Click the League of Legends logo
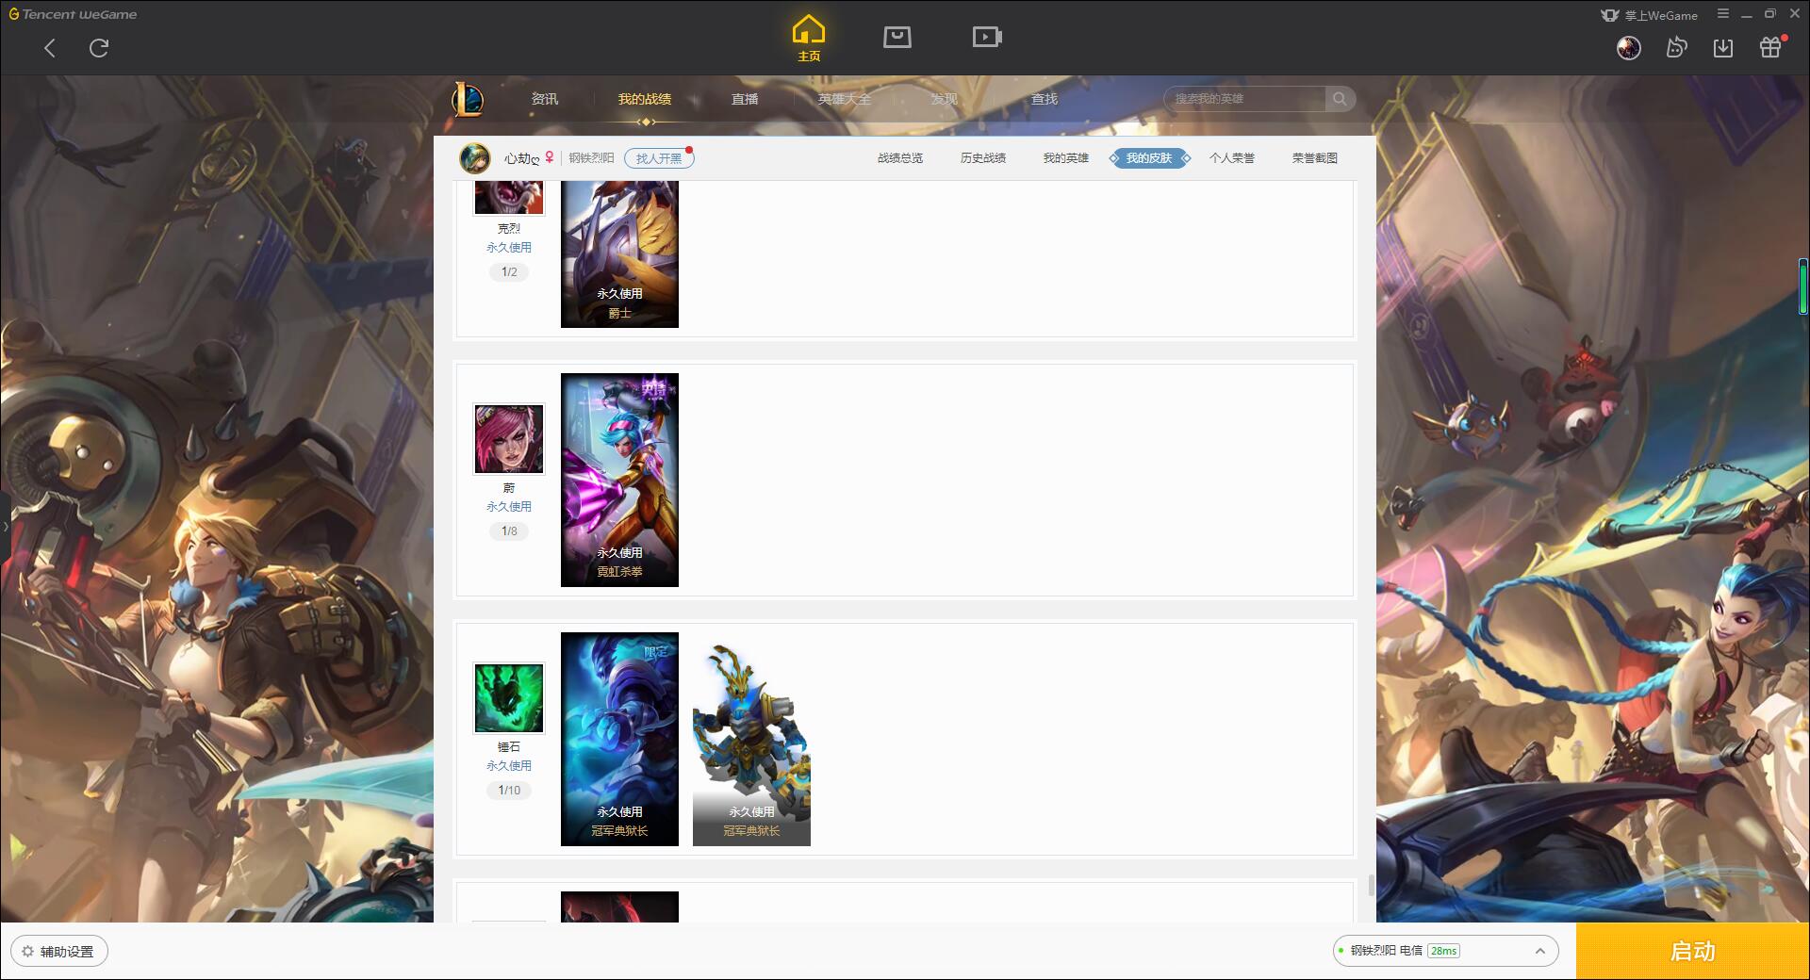Viewport: 1810px width, 980px height. (x=468, y=99)
